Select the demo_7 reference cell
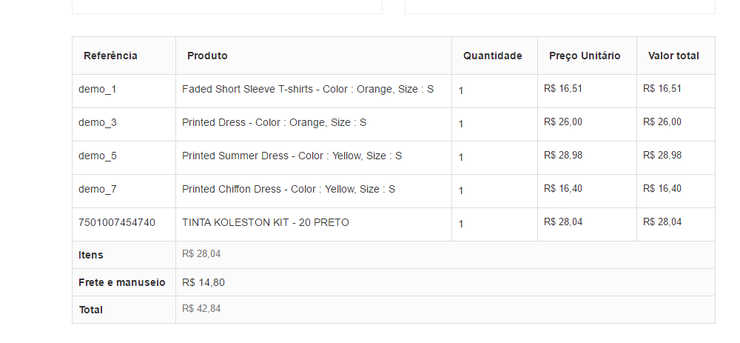This screenshot has width=740, height=343. click(x=98, y=190)
